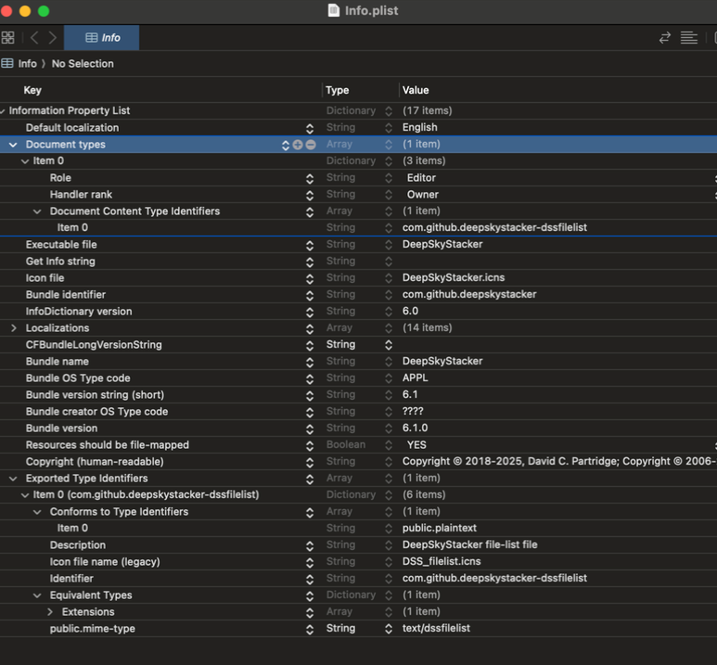The width and height of the screenshot is (717, 665).
Task: Click the Info breadcrumb in the path bar
Action: (27, 64)
